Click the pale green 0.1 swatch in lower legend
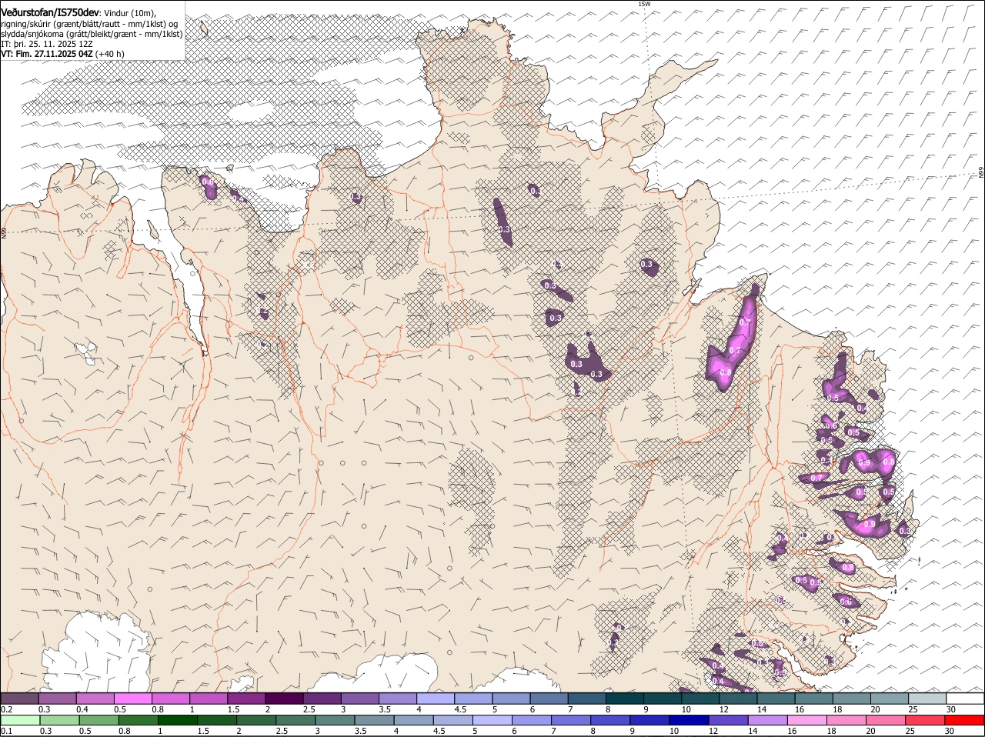The width and height of the screenshot is (985, 737). [x=21, y=720]
